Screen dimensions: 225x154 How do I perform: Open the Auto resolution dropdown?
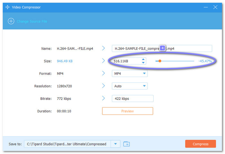pyautogui.click(x=130, y=86)
